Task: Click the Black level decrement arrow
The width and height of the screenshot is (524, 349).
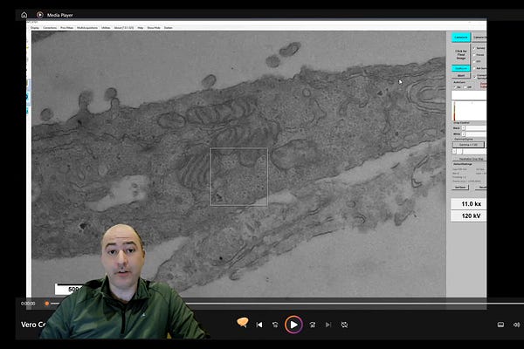Action: click(463, 128)
